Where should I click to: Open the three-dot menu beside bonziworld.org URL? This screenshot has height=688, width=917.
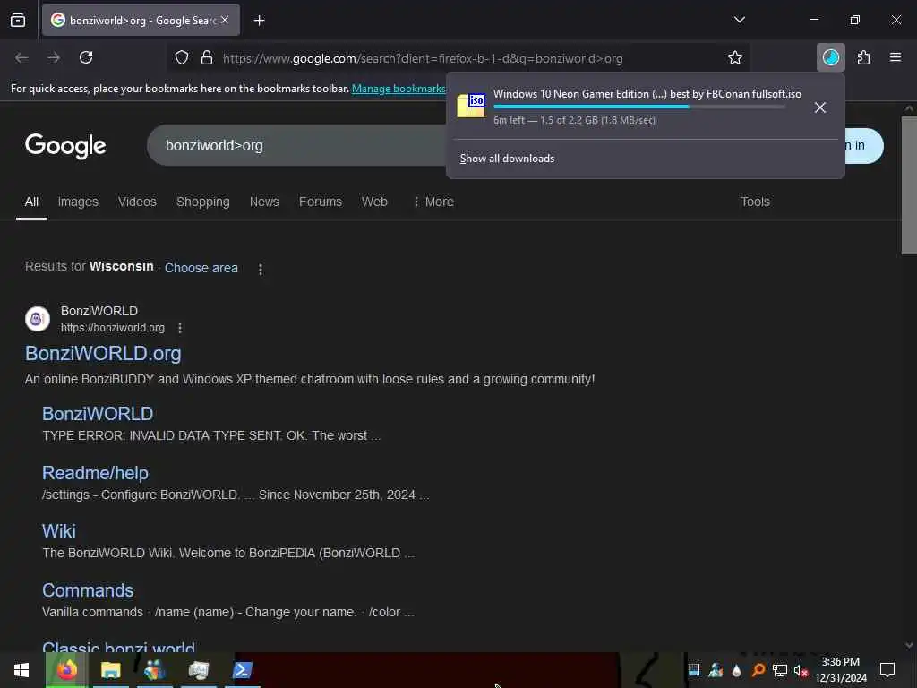click(179, 328)
